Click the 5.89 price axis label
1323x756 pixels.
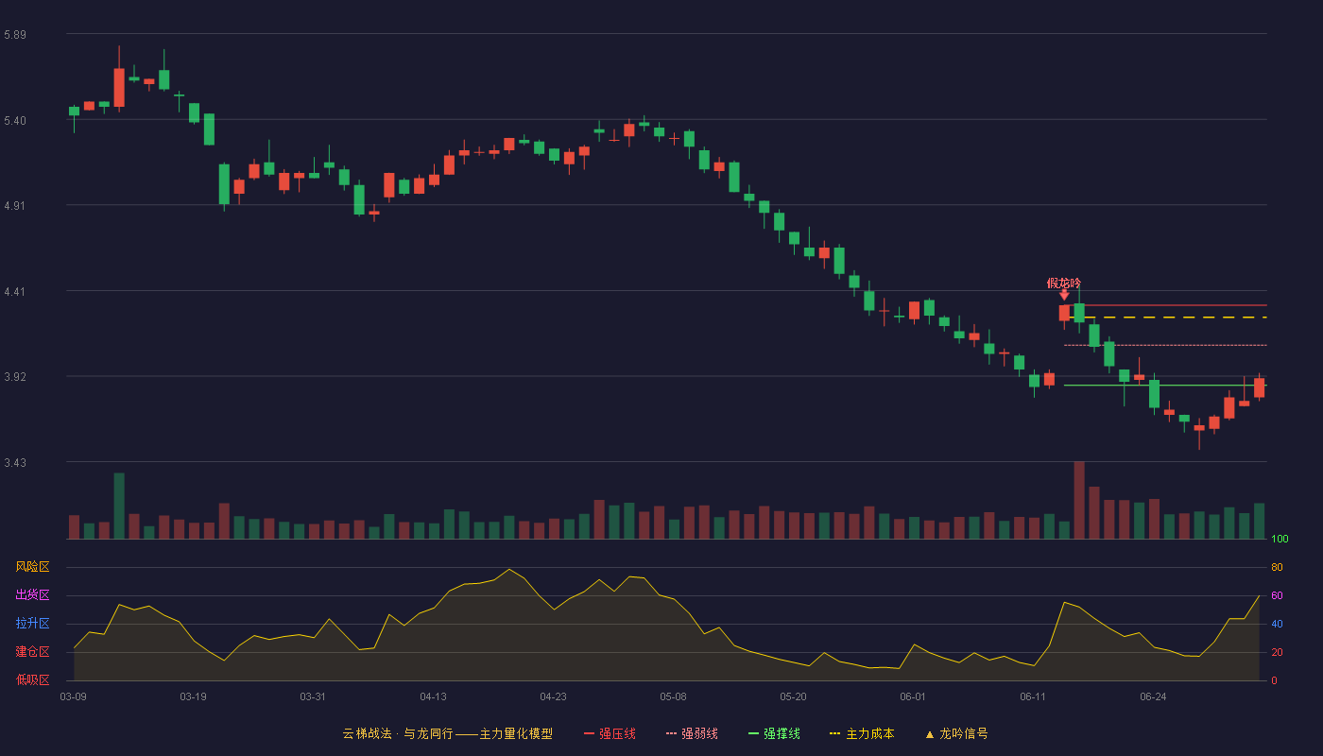15,35
